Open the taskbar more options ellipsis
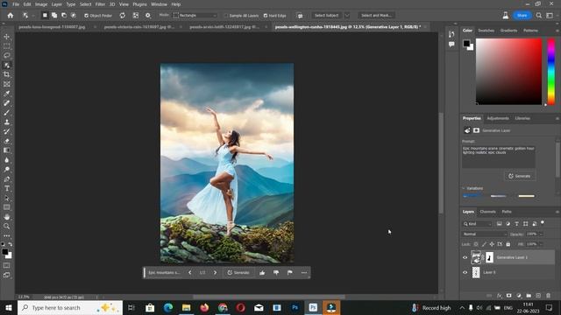The width and height of the screenshot is (561, 315). point(304,272)
